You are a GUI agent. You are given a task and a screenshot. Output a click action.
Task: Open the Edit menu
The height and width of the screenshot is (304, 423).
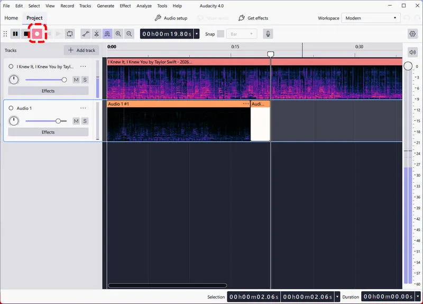tap(19, 6)
